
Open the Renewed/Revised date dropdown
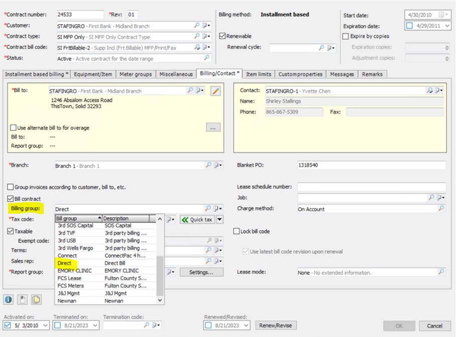point(246,325)
